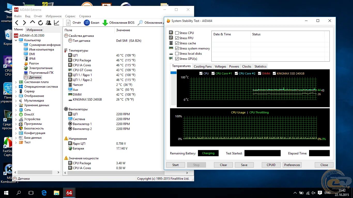The image size is (353, 198).
Task: Expand the Отображение tree node
Action: click(x=16, y=96)
